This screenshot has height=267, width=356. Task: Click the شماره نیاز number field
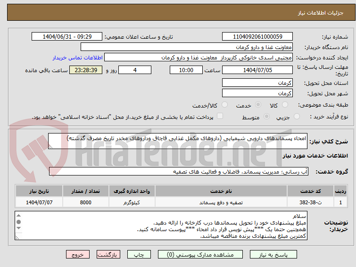click(x=257, y=37)
